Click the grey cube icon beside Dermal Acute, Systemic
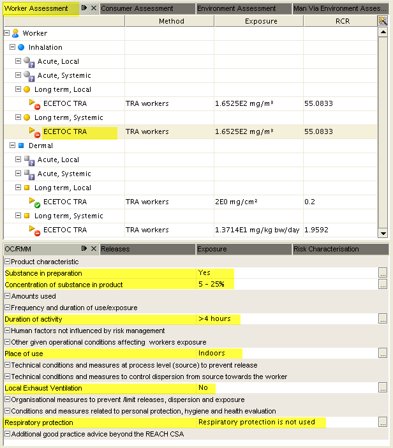Screen dimensions: 393x448 (x=29, y=174)
